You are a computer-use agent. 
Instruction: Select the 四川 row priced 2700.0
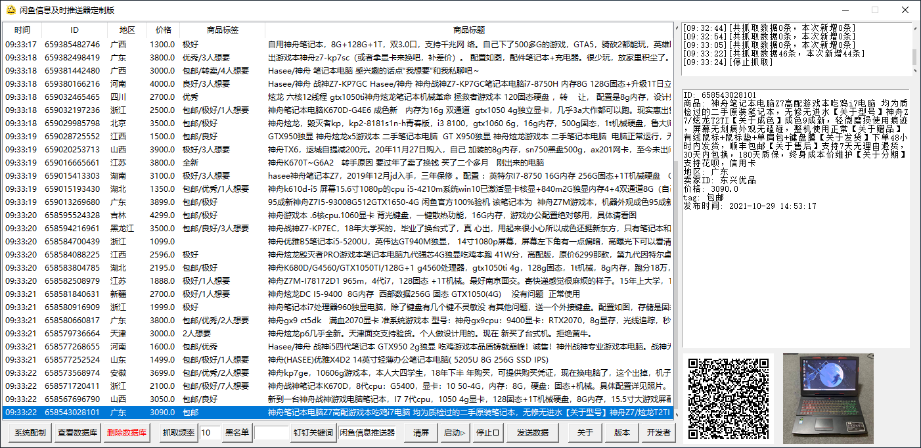click(x=338, y=97)
